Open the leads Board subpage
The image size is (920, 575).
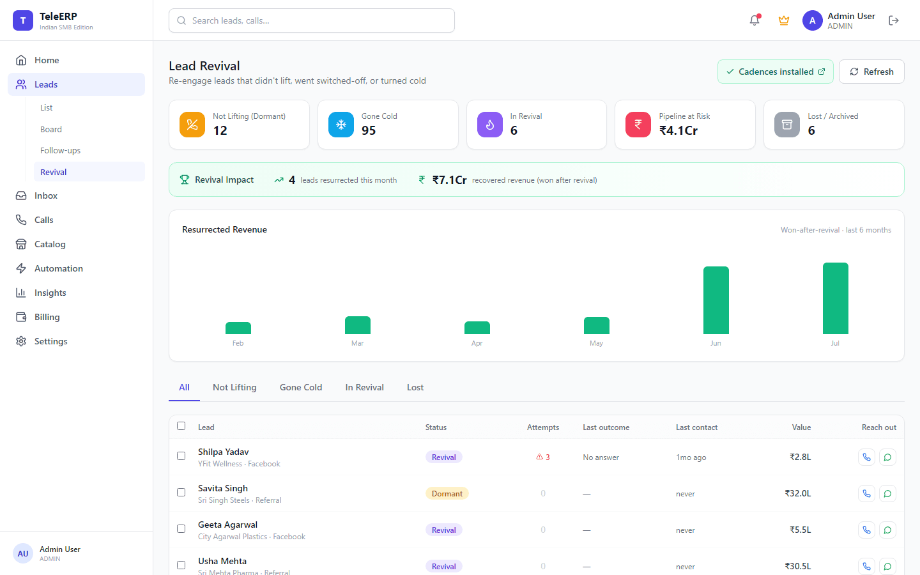pos(89,129)
